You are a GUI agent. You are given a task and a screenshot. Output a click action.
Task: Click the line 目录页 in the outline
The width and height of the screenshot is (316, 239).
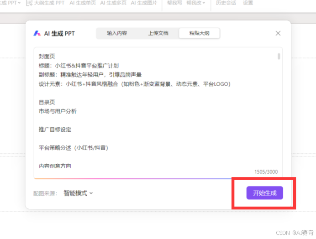tap(47, 102)
